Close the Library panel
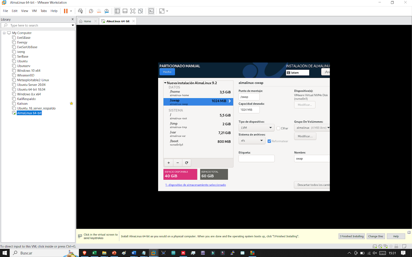Image resolution: width=412 pixels, height=257 pixels. point(73,19)
